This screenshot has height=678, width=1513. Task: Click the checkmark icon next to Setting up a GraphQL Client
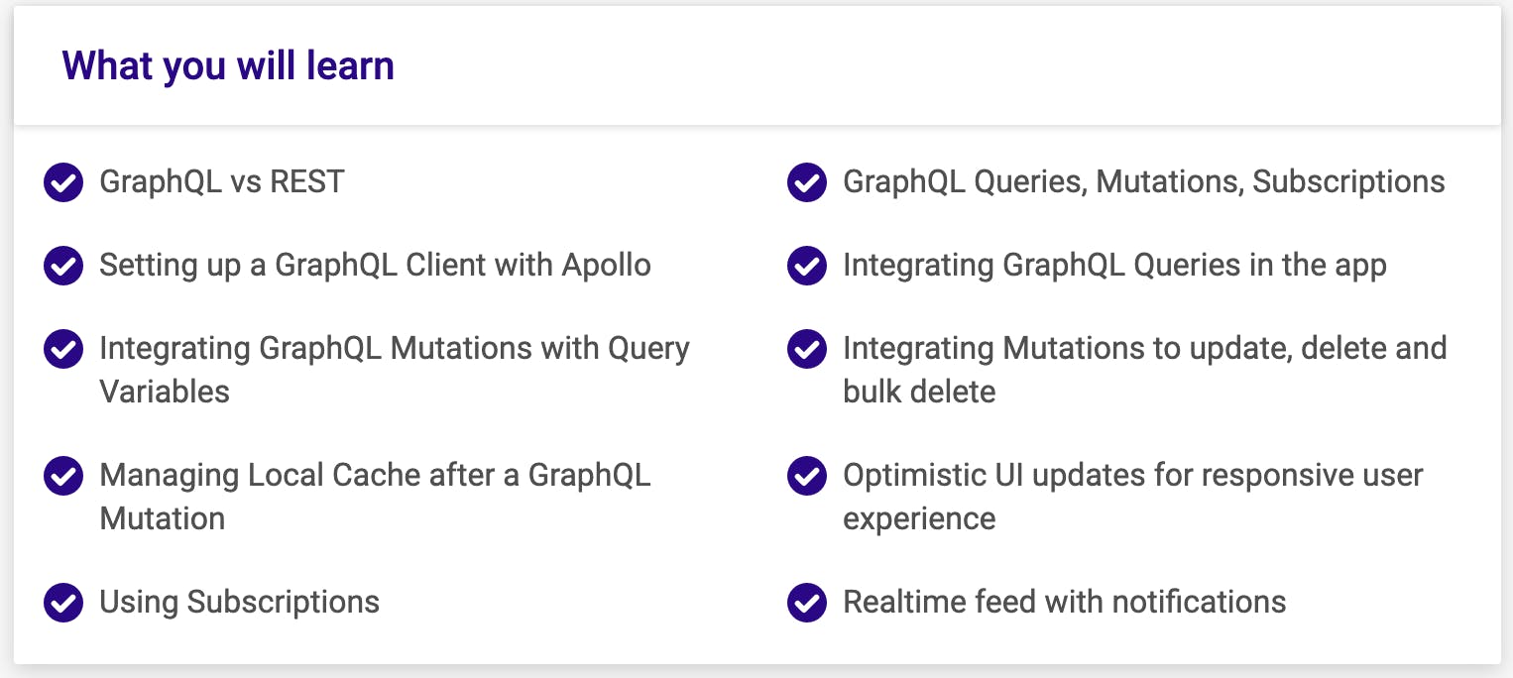63,266
